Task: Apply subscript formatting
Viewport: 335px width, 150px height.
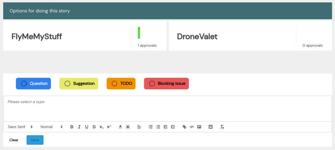Action: pyautogui.click(x=102, y=127)
